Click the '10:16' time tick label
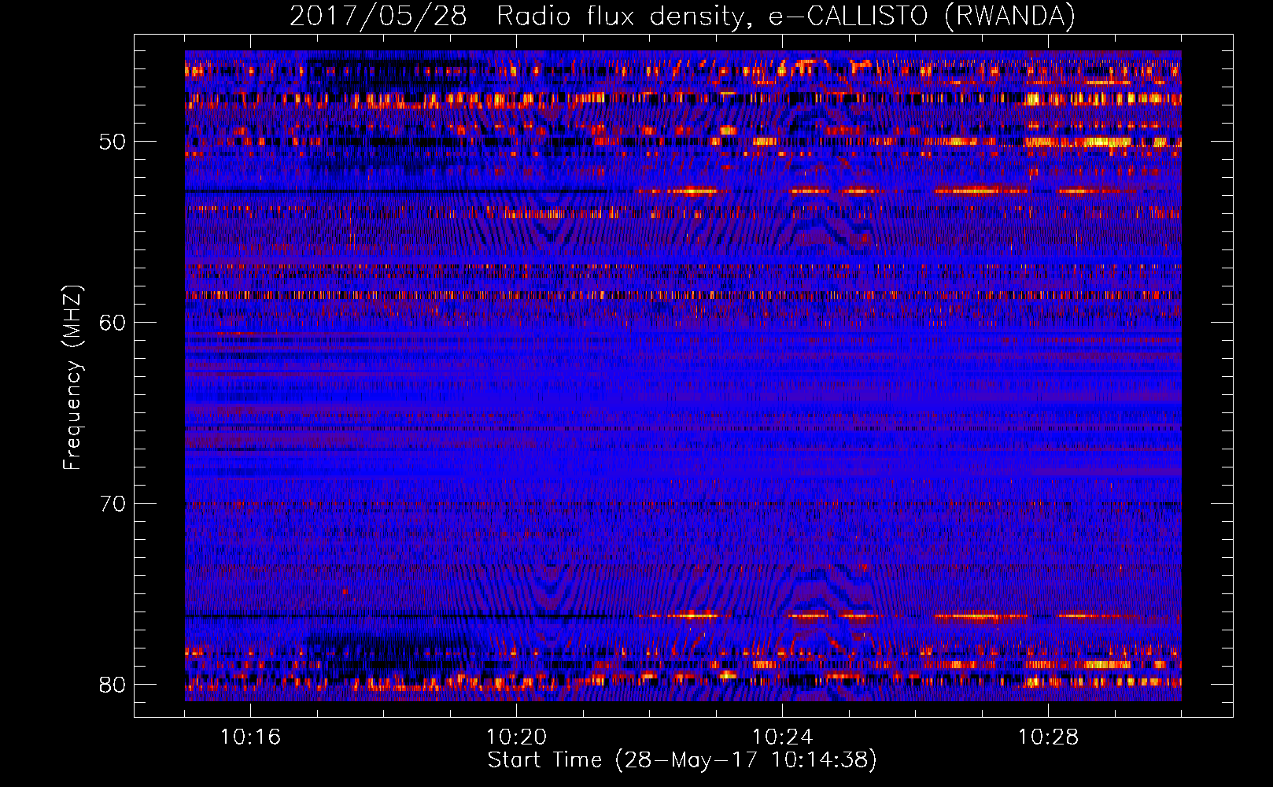This screenshot has width=1273, height=787. 250,737
